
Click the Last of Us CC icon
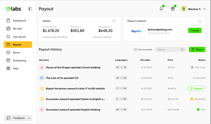coord(42,78)
